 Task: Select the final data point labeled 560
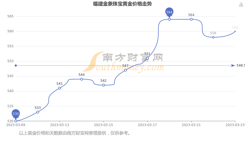(x=235, y=31)
